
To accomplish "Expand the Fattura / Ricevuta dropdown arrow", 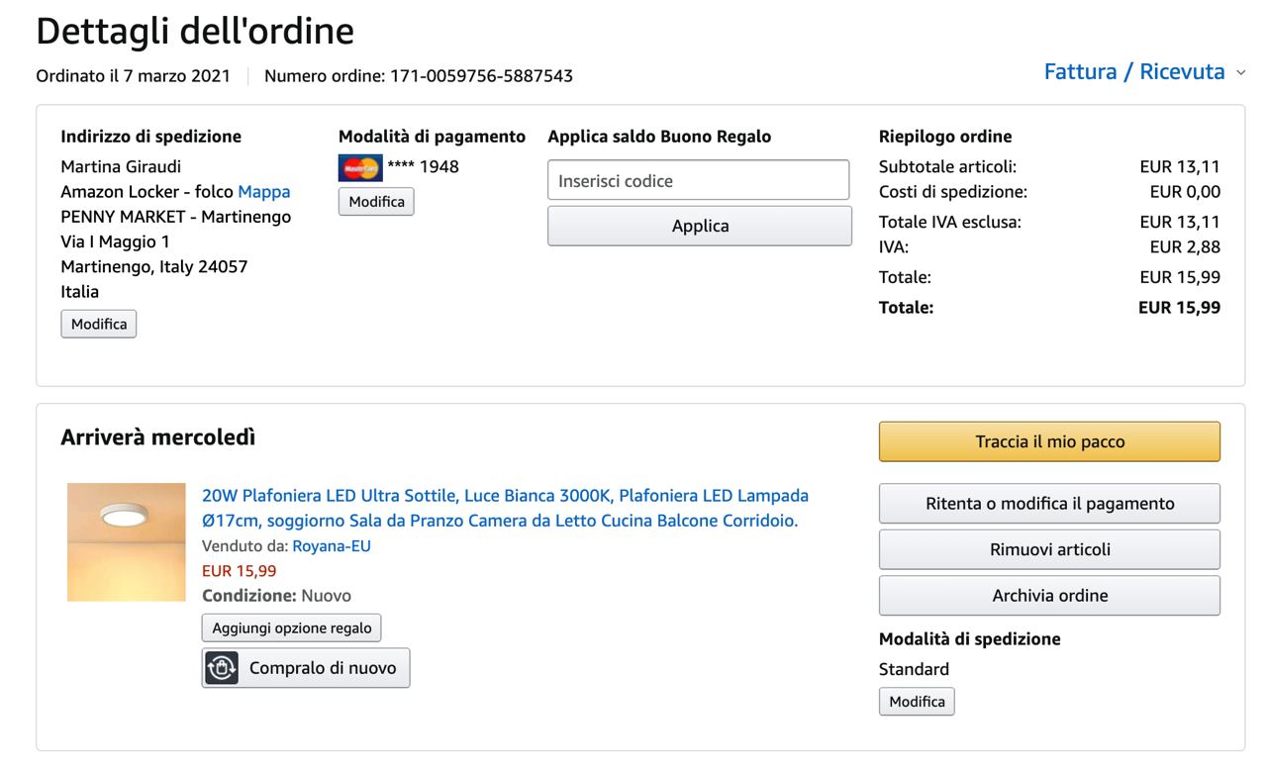I will [1241, 73].
